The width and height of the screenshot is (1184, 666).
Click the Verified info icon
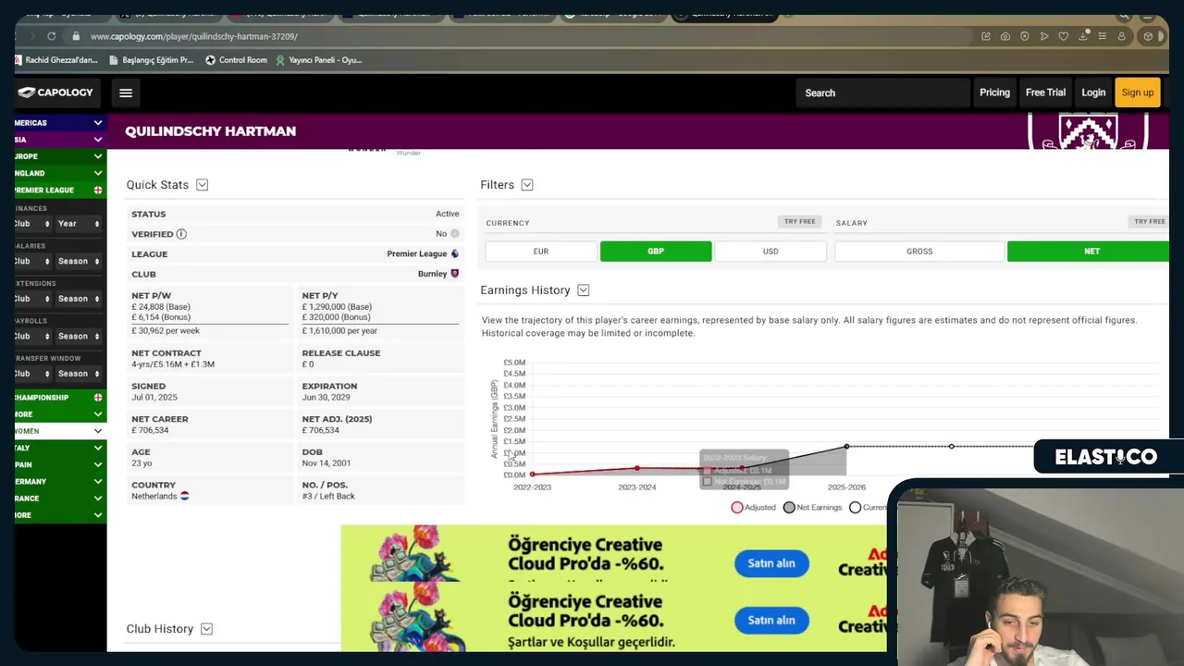pyautogui.click(x=181, y=234)
